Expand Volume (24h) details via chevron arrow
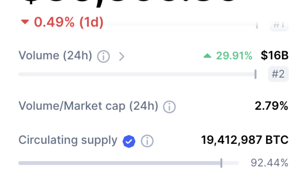Viewport: 307px width, 184px height. [122, 56]
